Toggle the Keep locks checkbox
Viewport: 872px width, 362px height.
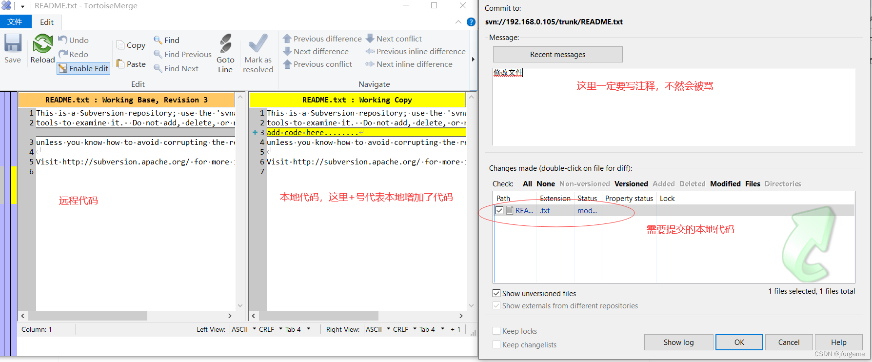coord(496,331)
